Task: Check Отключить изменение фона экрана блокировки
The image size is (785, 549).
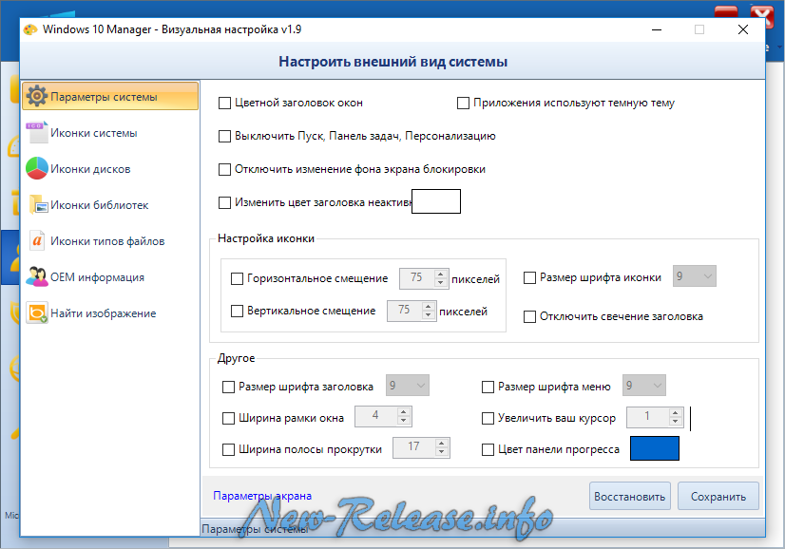Action: [x=225, y=170]
